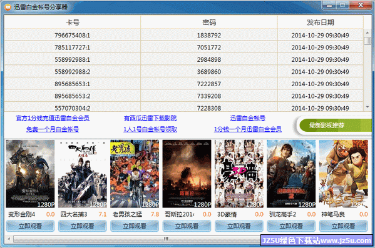Screen dimensions: 375x248
Task: Click 立即观看 under 神笔马良
Action: (343, 226)
